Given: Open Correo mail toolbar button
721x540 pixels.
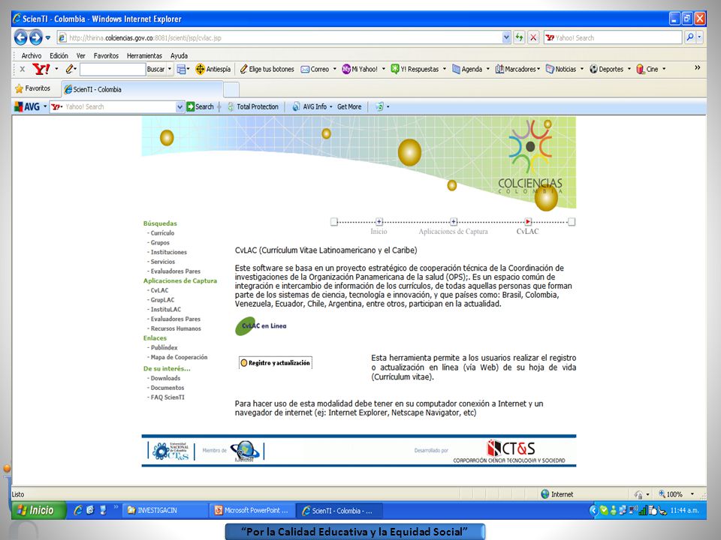Looking at the screenshot, I should (315, 69).
